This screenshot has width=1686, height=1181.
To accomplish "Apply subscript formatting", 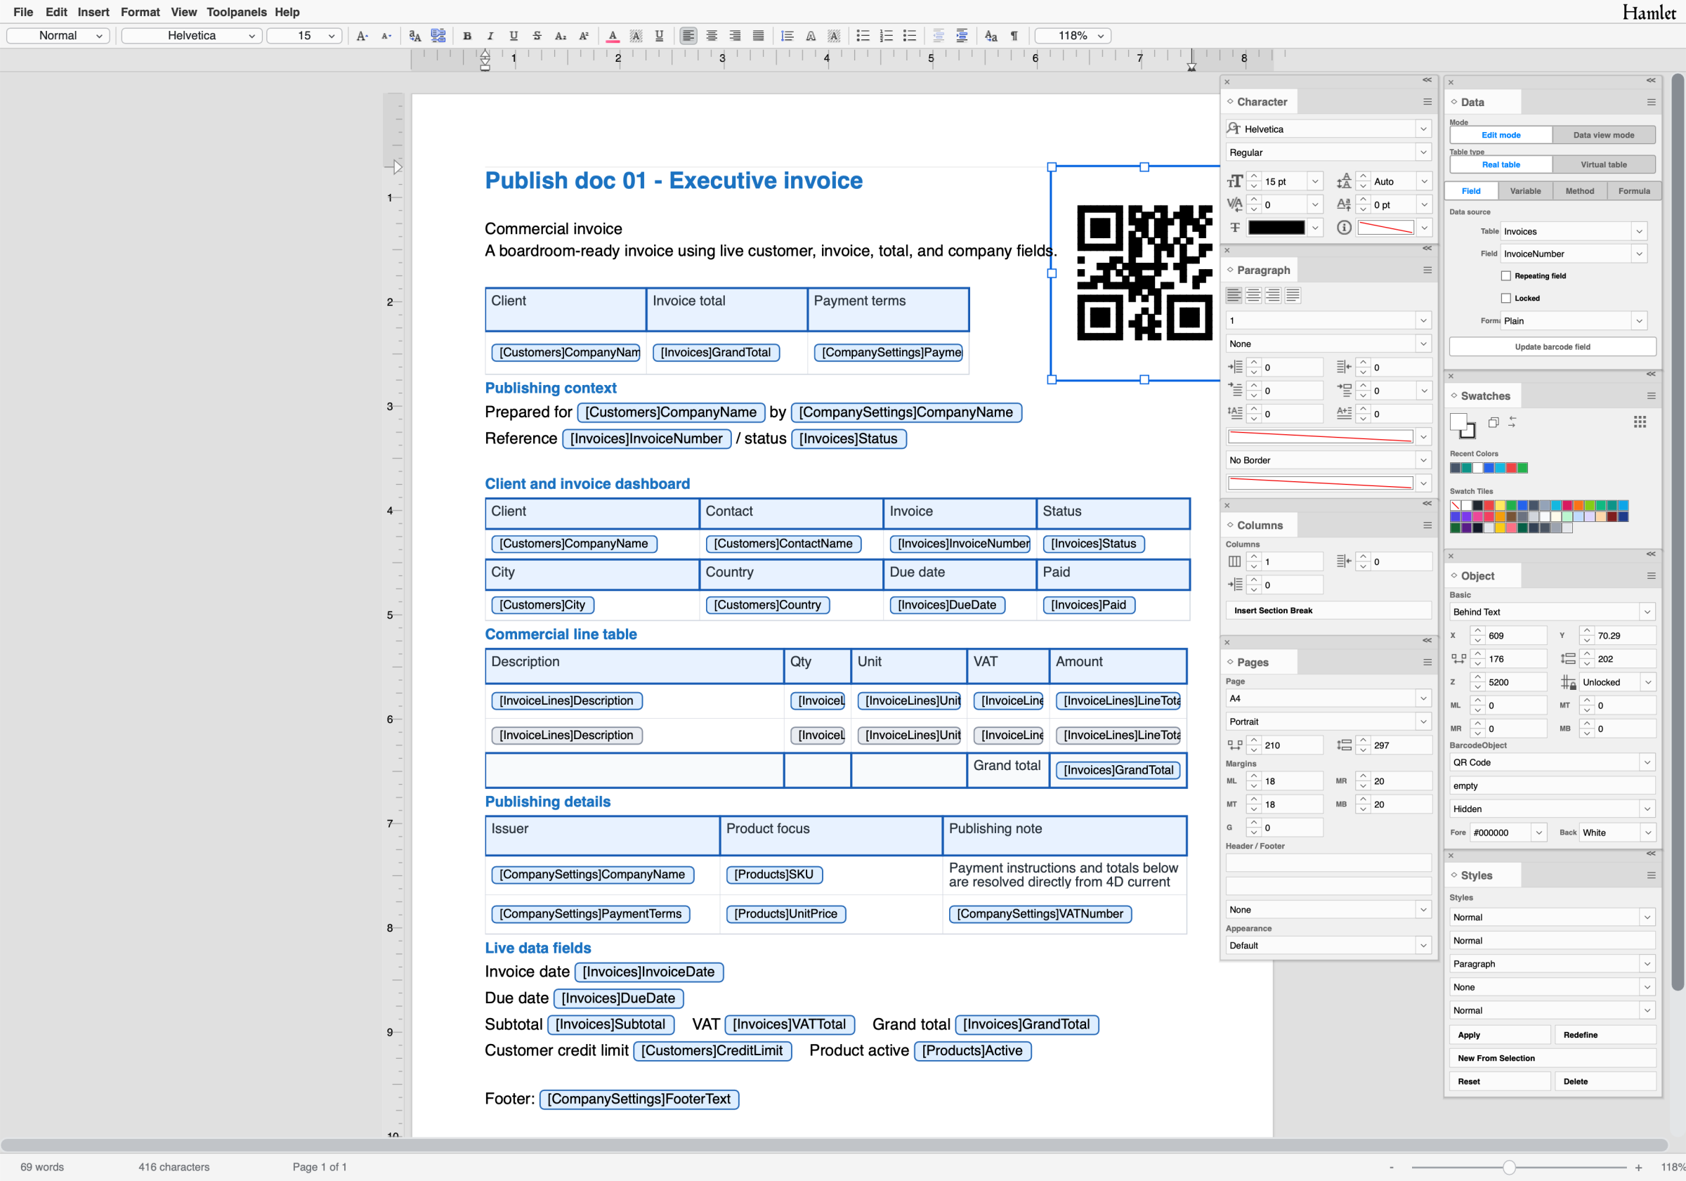I will (561, 35).
